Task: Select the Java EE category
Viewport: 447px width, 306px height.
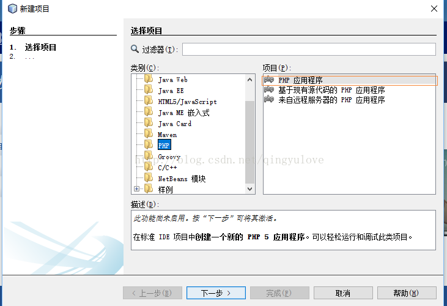Action: 171,91
